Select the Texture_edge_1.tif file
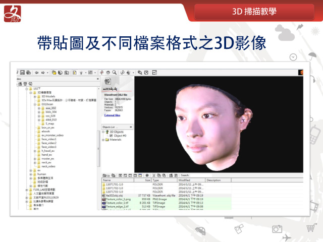Image resolution: width=323 pixels, height=242 pixels. tap(167, 207)
